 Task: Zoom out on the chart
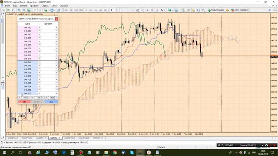click(x=24, y=10)
